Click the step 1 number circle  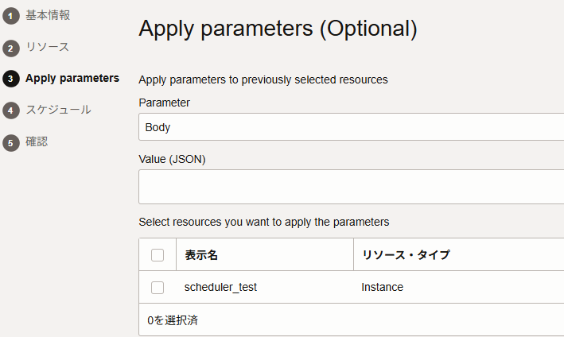pos(11,16)
